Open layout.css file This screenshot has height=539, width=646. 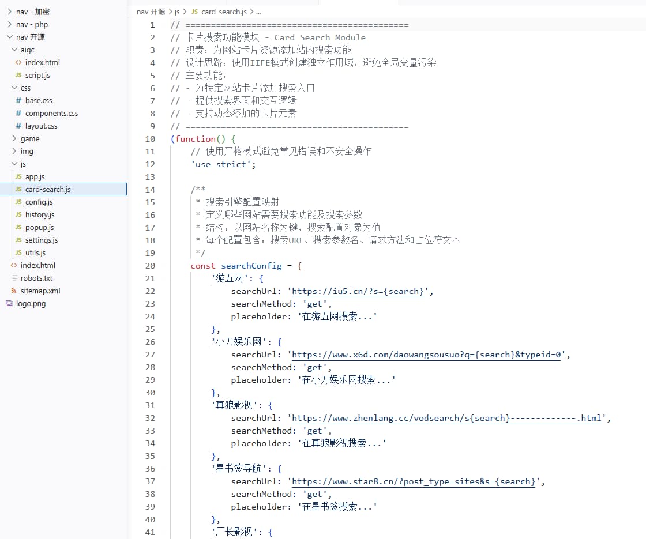coord(41,126)
